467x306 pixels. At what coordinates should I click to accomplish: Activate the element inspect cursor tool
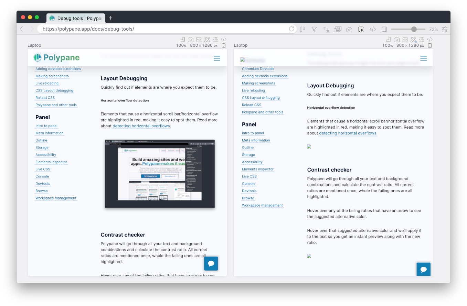pyautogui.click(x=361, y=30)
